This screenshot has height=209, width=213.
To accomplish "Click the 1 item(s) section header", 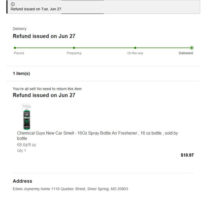I will coord(21,74).
